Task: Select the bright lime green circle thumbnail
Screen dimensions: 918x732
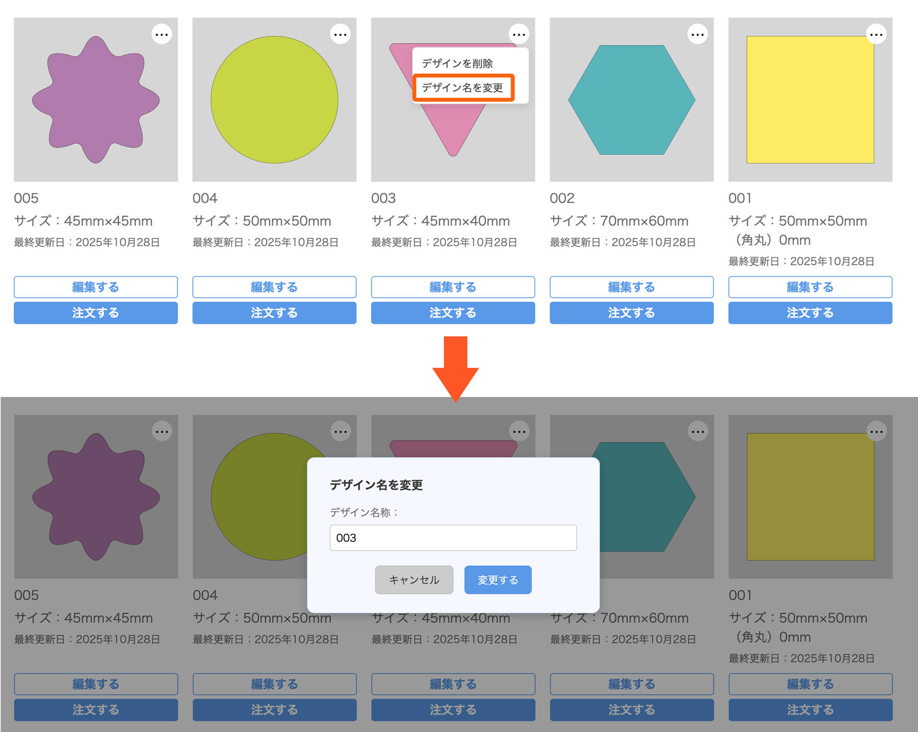Action: click(x=274, y=100)
